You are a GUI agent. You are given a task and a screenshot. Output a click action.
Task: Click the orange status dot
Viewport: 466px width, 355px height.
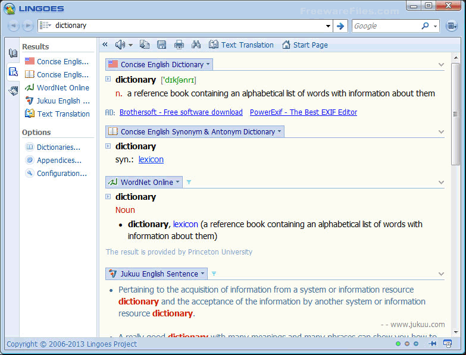coord(407,344)
